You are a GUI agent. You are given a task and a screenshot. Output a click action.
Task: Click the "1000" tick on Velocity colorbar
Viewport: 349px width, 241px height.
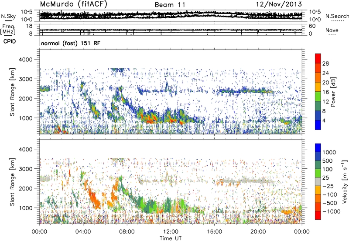pos(329,152)
